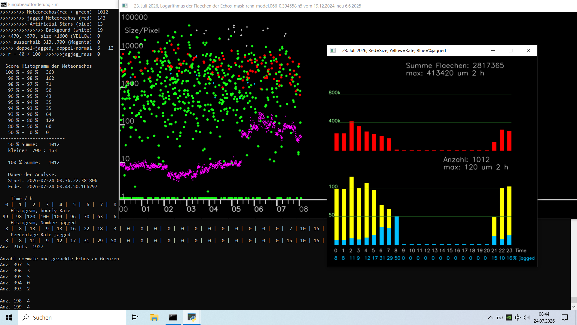Open the volume speaker control
This screenshot has width=577, height=325.
527,317
